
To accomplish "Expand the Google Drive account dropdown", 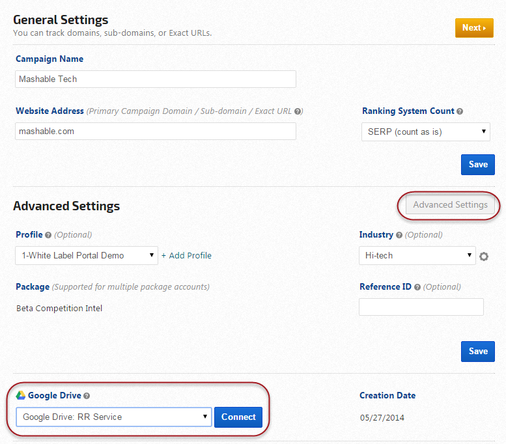I will coord(113,417).
